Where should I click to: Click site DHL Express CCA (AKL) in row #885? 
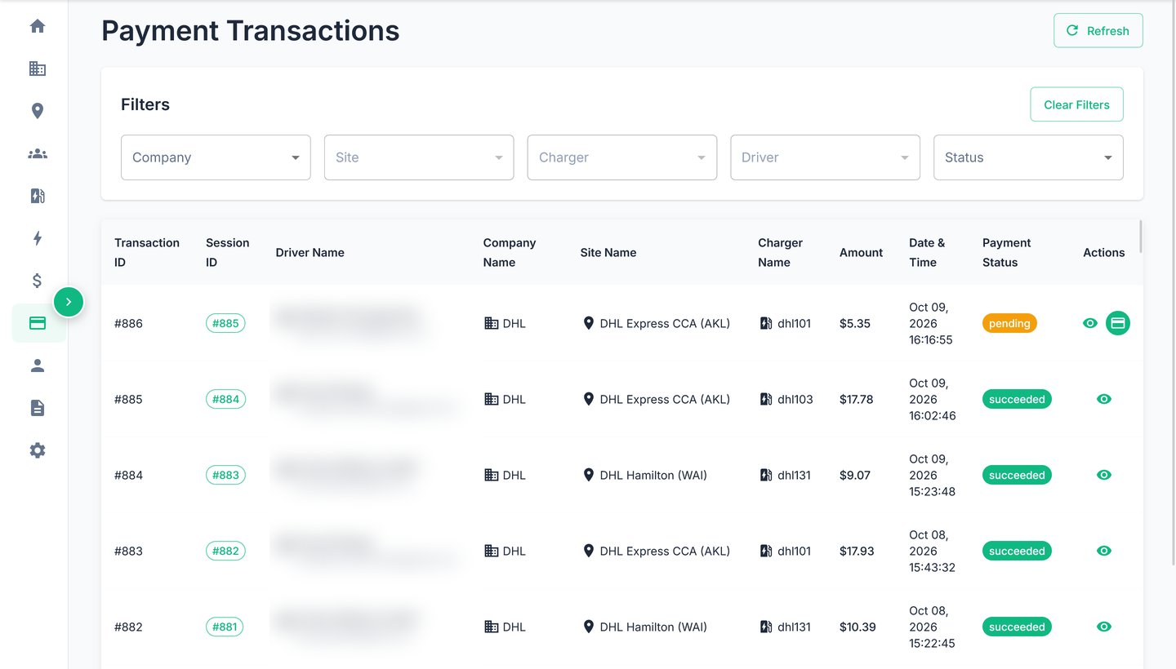(x=656, y=399)
